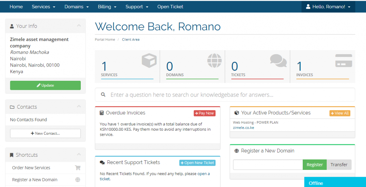Click the Domains globe icon tile
366x187 pixels.
click(214, 61)
